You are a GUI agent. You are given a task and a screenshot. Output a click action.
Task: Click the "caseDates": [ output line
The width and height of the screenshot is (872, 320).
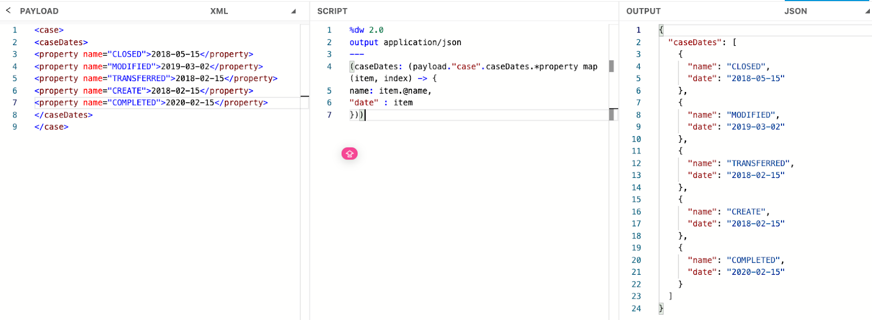[x=703, y=42]
